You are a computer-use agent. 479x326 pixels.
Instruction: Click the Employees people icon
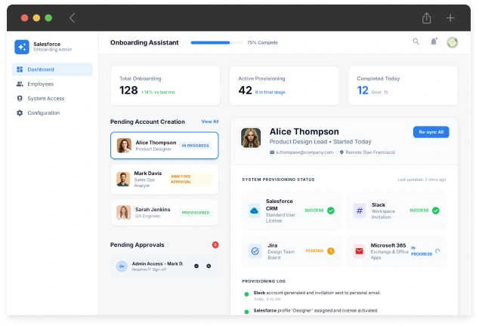pos(20,84)
